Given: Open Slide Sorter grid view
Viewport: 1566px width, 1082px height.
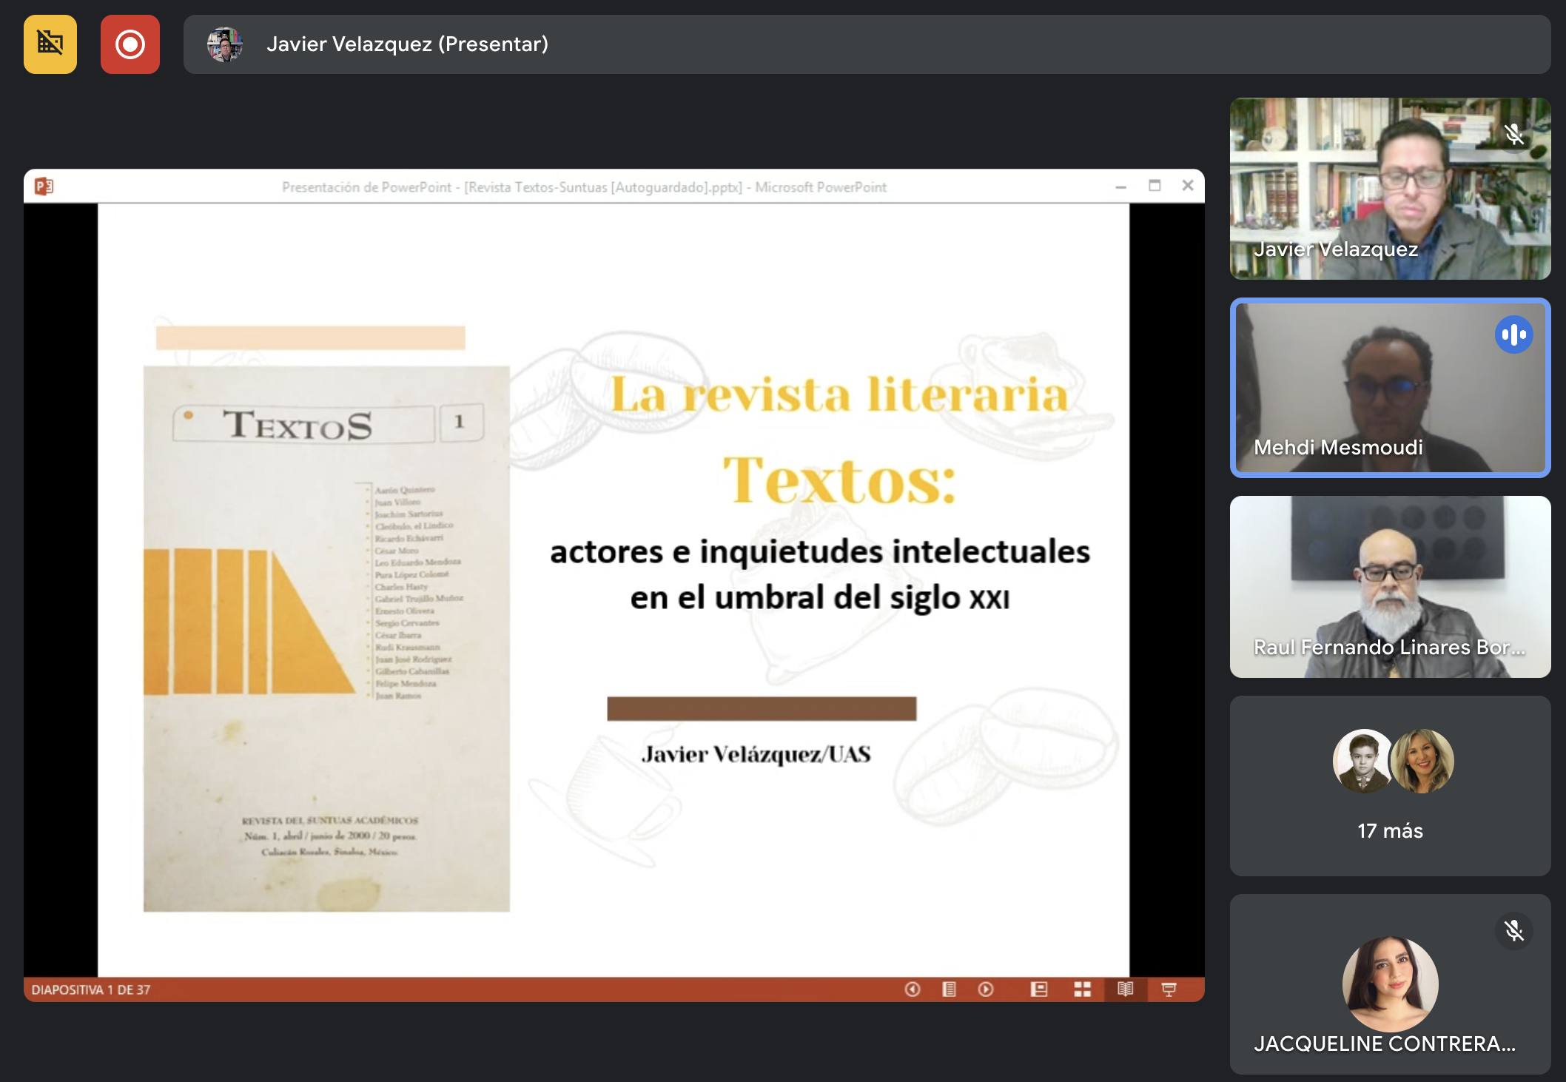Looking at the screenshot, I should [x=1082, y=989].
